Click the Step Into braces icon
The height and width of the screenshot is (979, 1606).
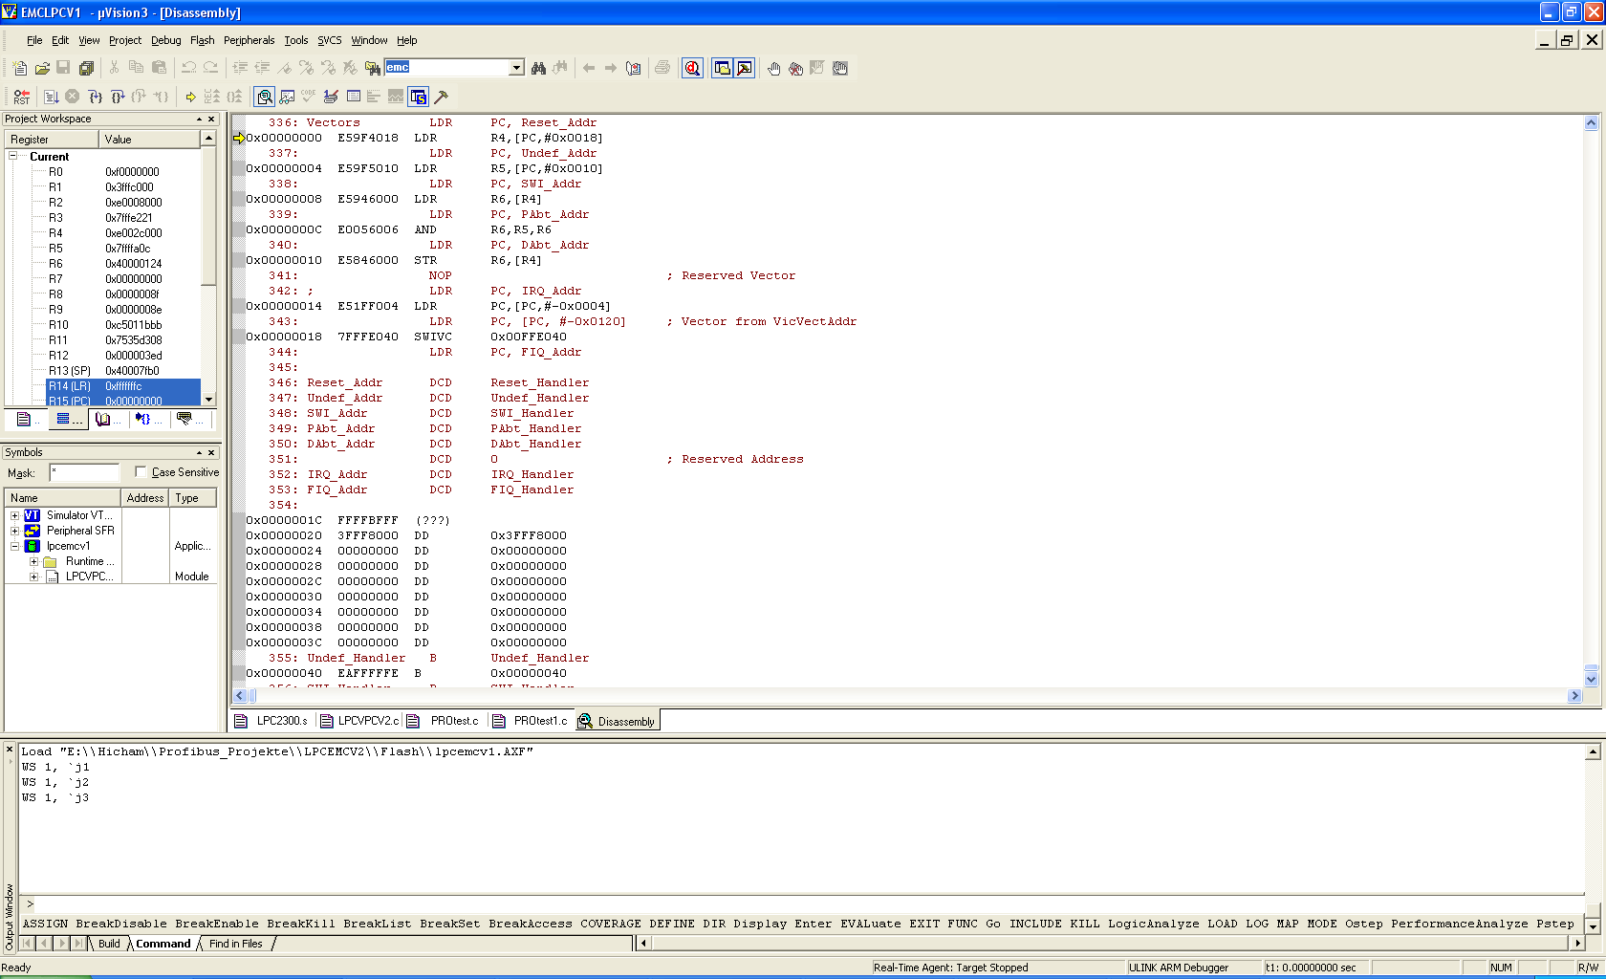click(x=96, y=97)
